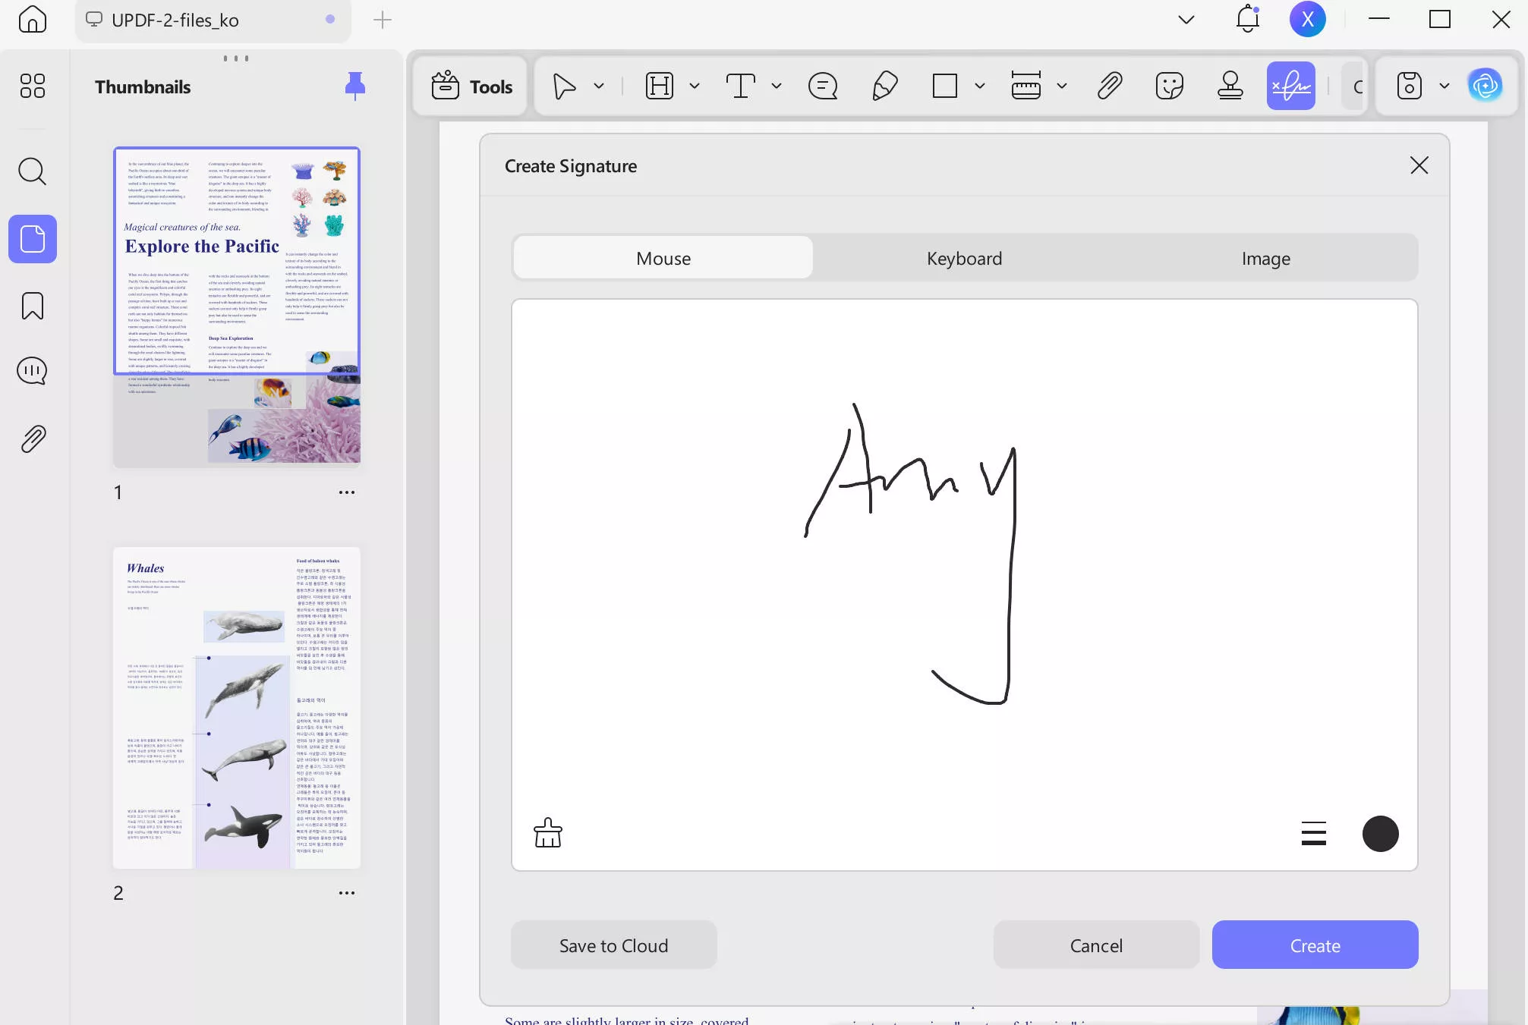Image resolution: width=1528 pixels, height=1025 pixels.
Task: Open the bookmarks sidebar panel
Action: 33,306
